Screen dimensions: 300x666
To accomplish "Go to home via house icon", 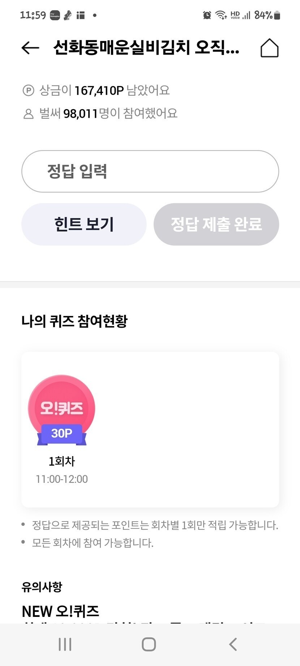I will point(269,48).
